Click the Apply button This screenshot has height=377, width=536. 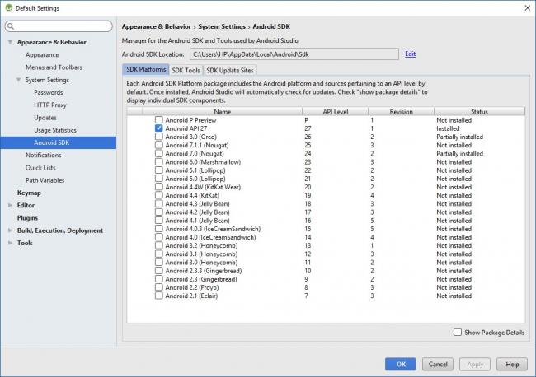475,364
